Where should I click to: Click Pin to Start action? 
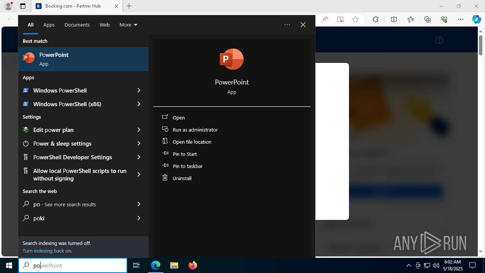click(185, 154)
